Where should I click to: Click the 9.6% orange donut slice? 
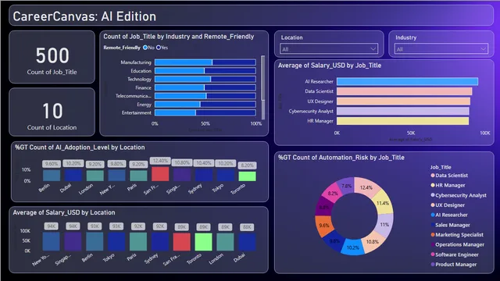[x=324, y=226]
